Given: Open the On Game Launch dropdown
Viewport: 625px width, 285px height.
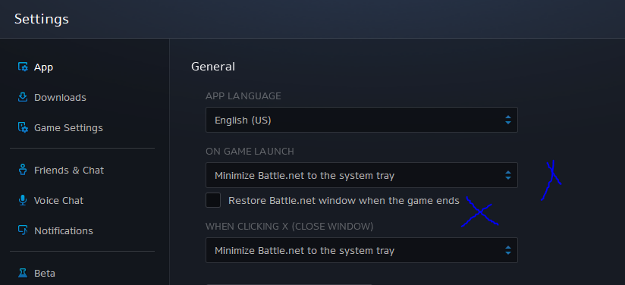Looking at the screenshot, I should click(362, 175).
